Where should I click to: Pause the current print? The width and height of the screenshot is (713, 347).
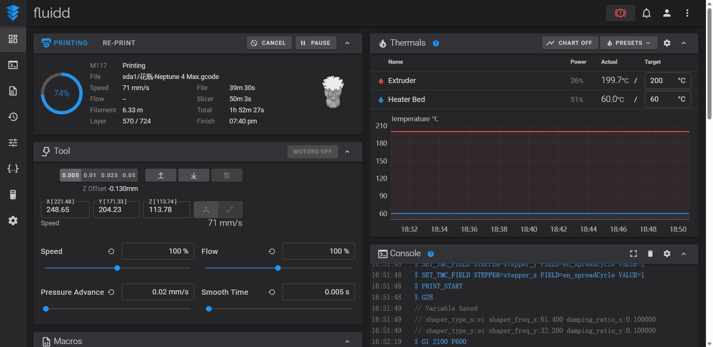pyautogui.click(x=316, y=43)
